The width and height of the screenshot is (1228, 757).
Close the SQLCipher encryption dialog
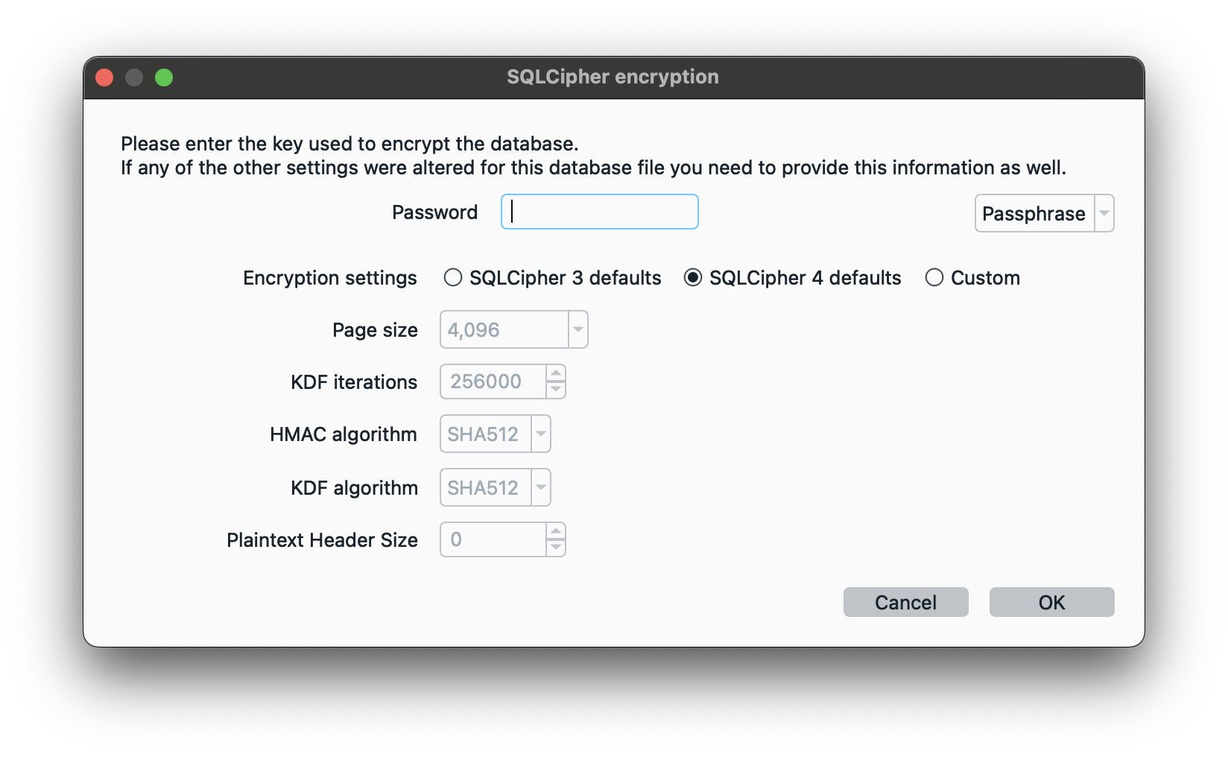tap(104, 77)
